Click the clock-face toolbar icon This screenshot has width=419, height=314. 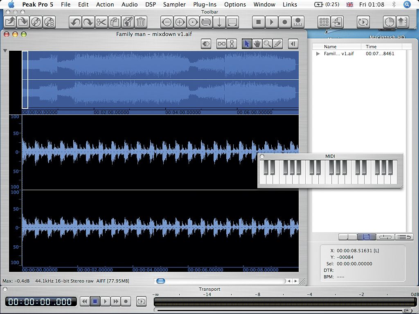tap(390, 22)
